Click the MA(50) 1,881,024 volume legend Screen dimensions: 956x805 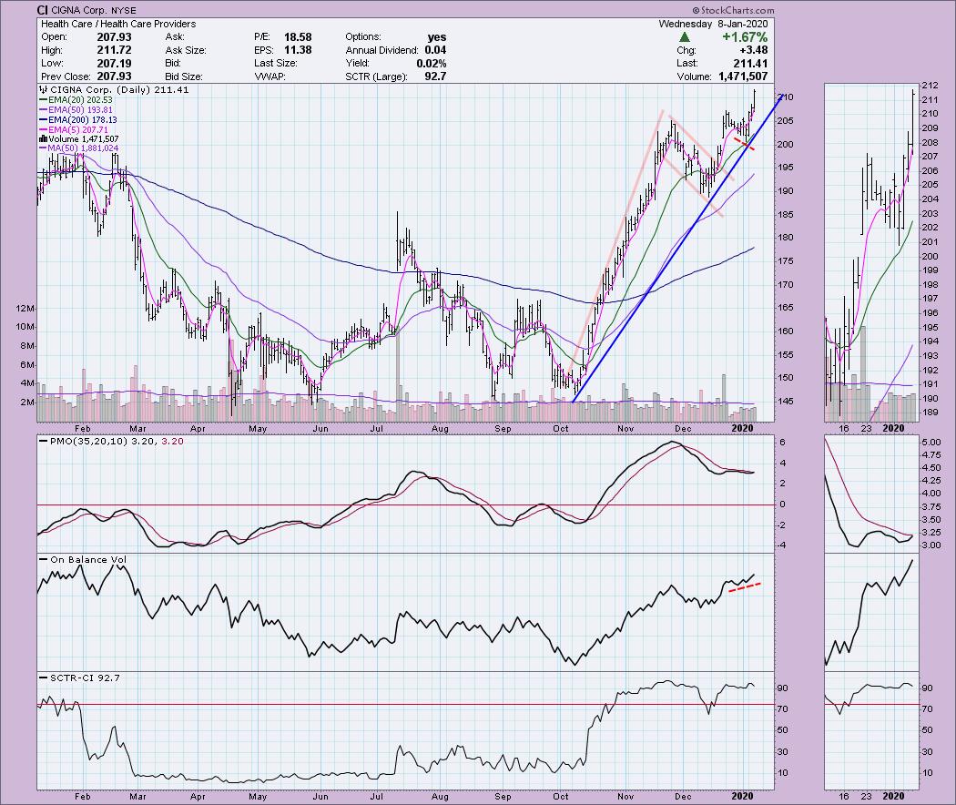click(x=78, y=148)
